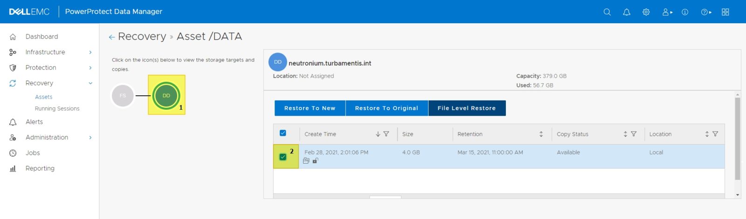Open Running Sessions under Recovery

[57, 108]
